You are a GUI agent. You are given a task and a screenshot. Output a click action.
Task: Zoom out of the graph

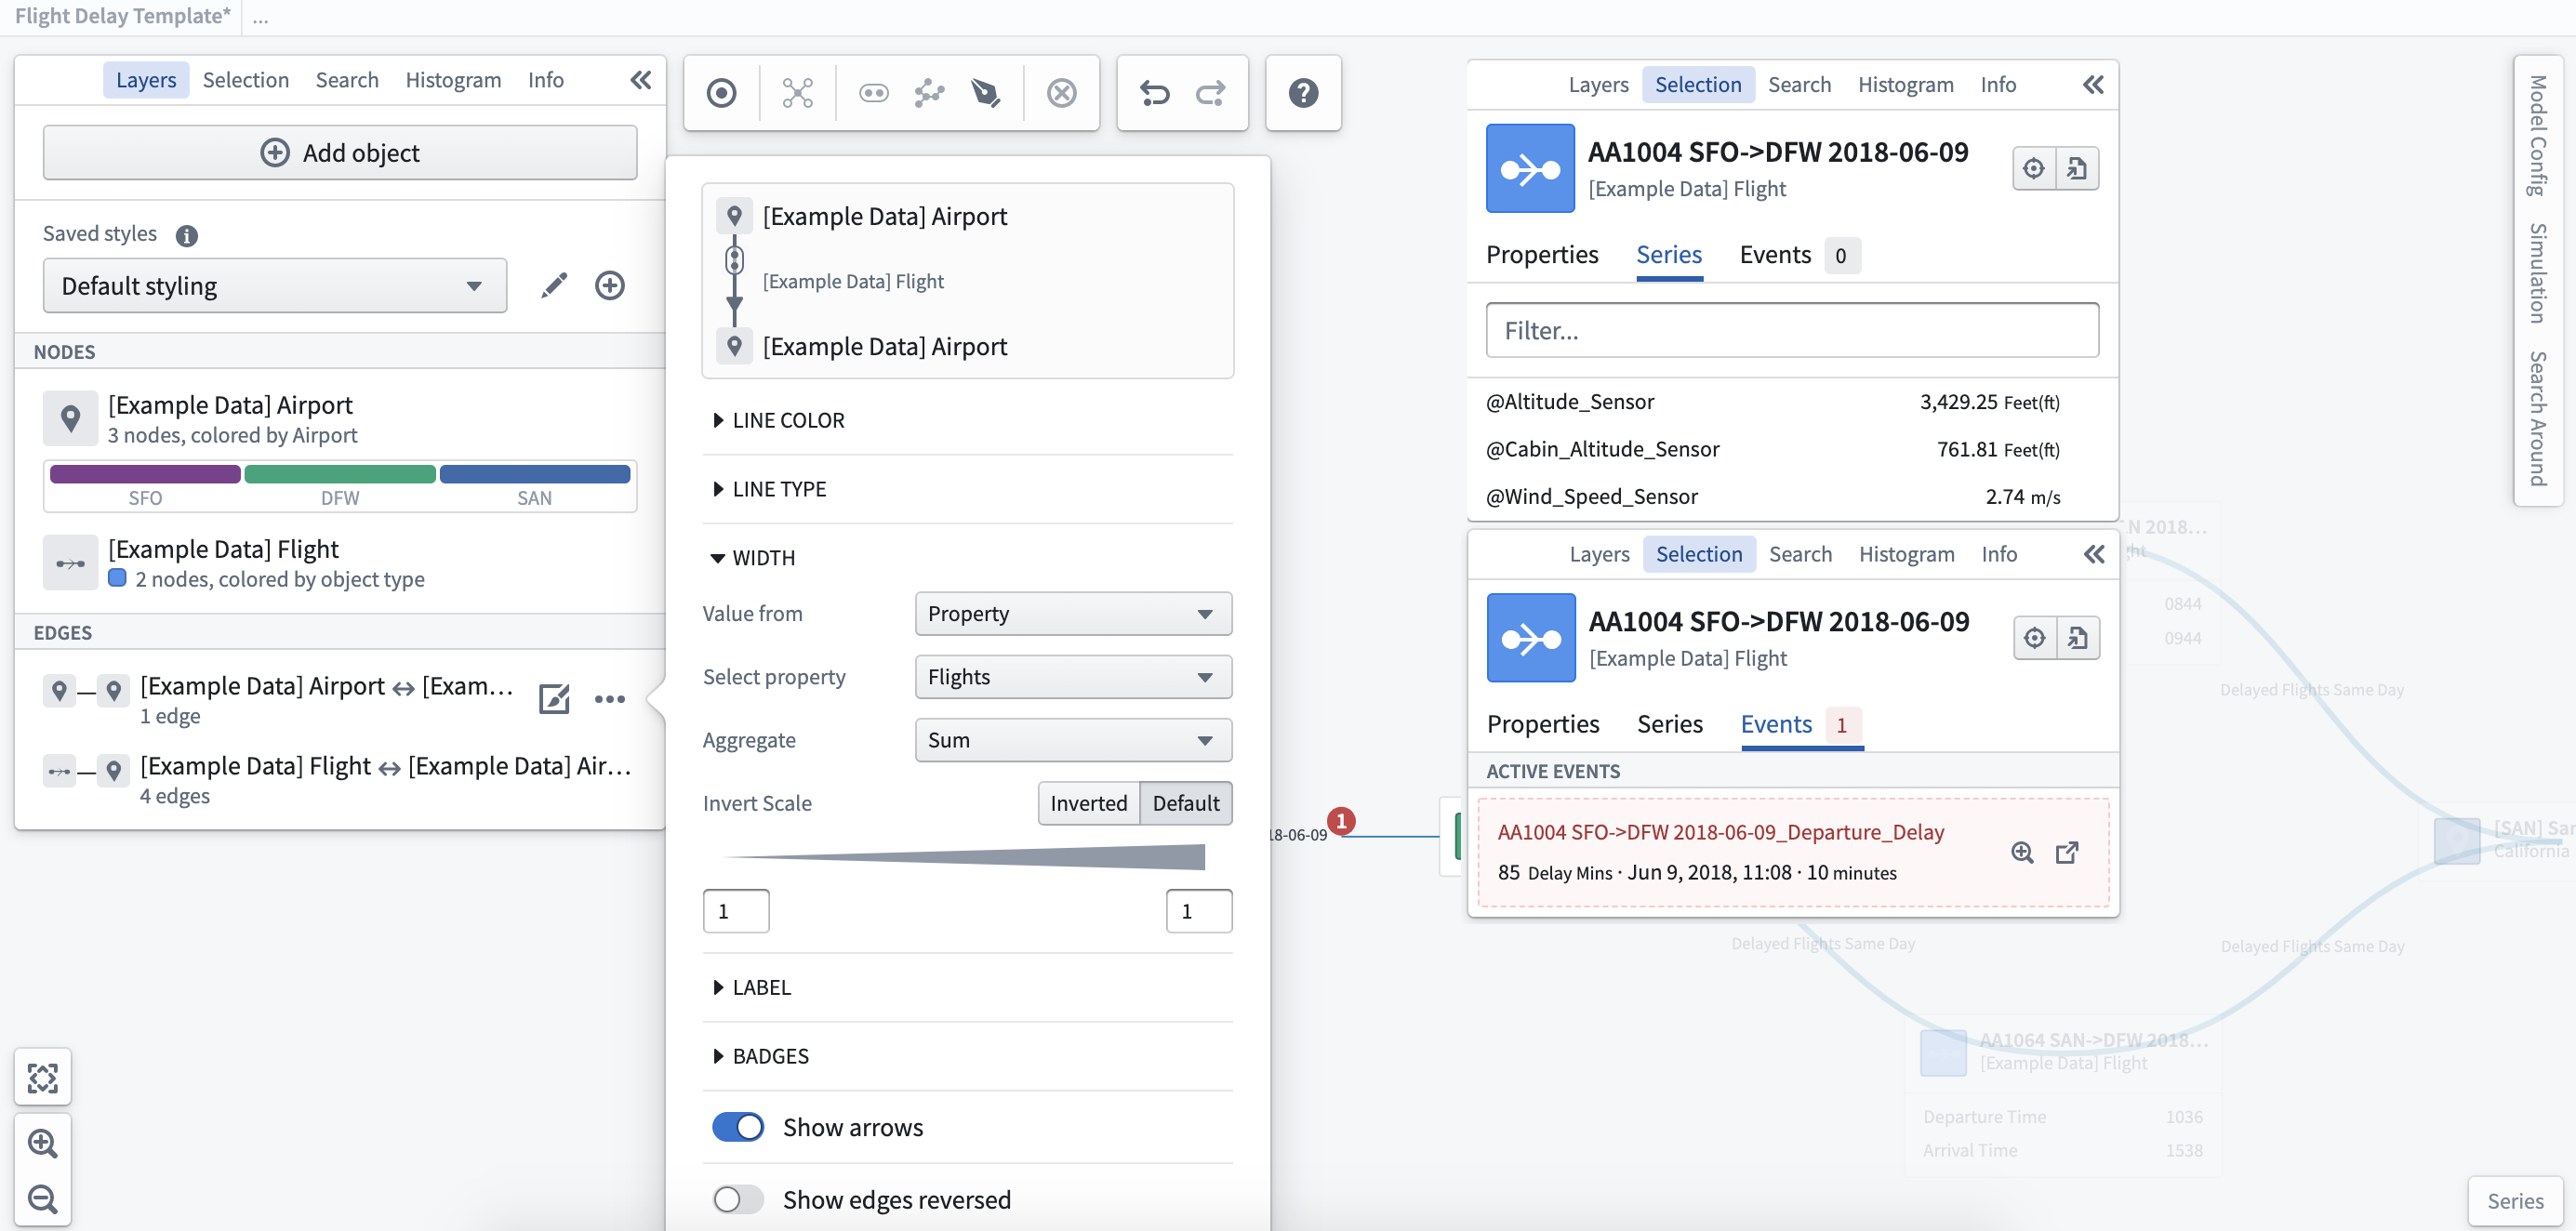click(x=43, y=1198)
